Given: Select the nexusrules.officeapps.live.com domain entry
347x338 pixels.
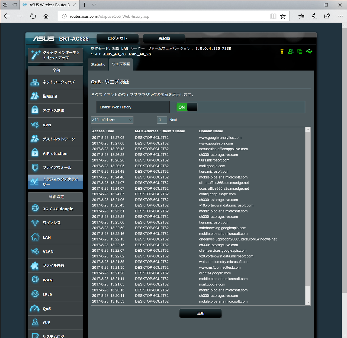Looking at the screenshot, I should coord(223,149).
